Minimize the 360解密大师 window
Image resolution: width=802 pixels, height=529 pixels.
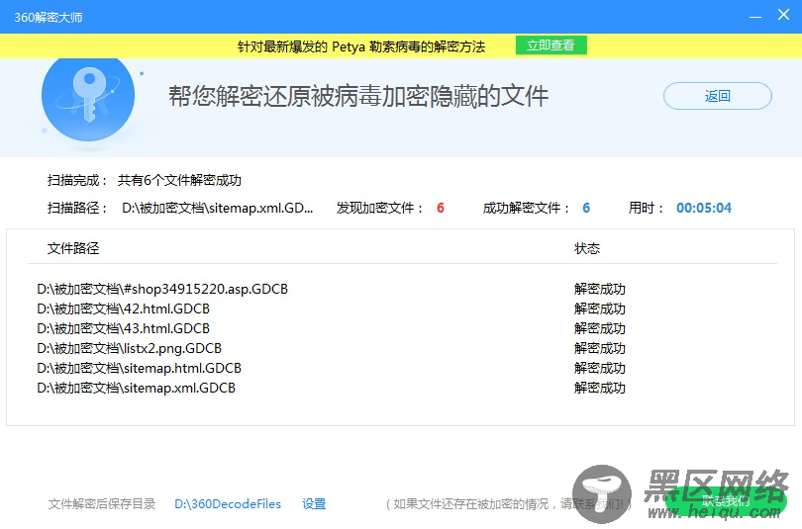[755, 17]
